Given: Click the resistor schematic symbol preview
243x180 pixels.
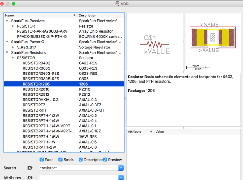Looking at the screenshot, I should click(x=154, y=45).
